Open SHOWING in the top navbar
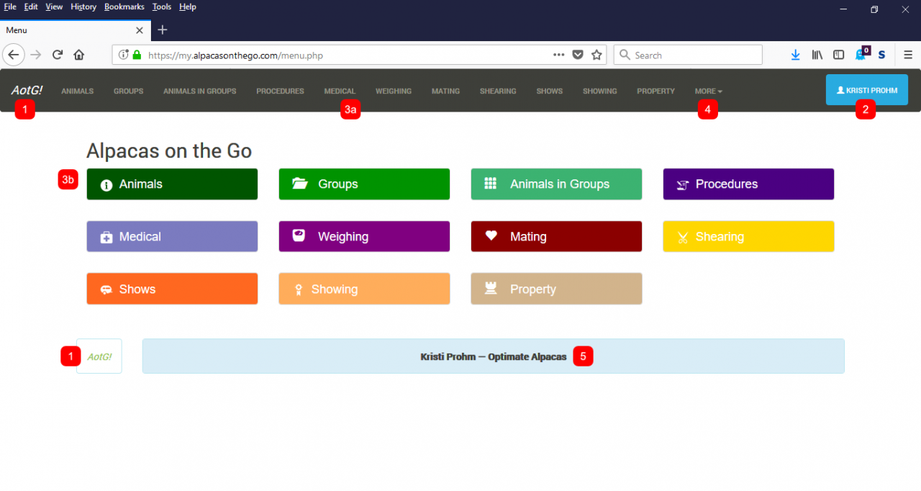 (599, 91)
